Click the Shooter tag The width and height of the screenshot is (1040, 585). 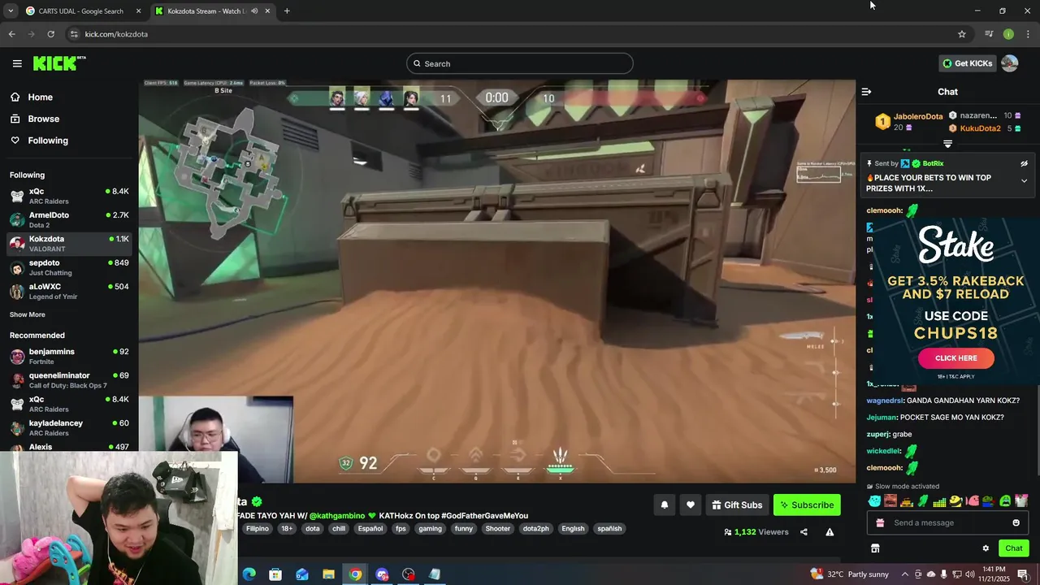pyautogui.click(x=497, y=528)
